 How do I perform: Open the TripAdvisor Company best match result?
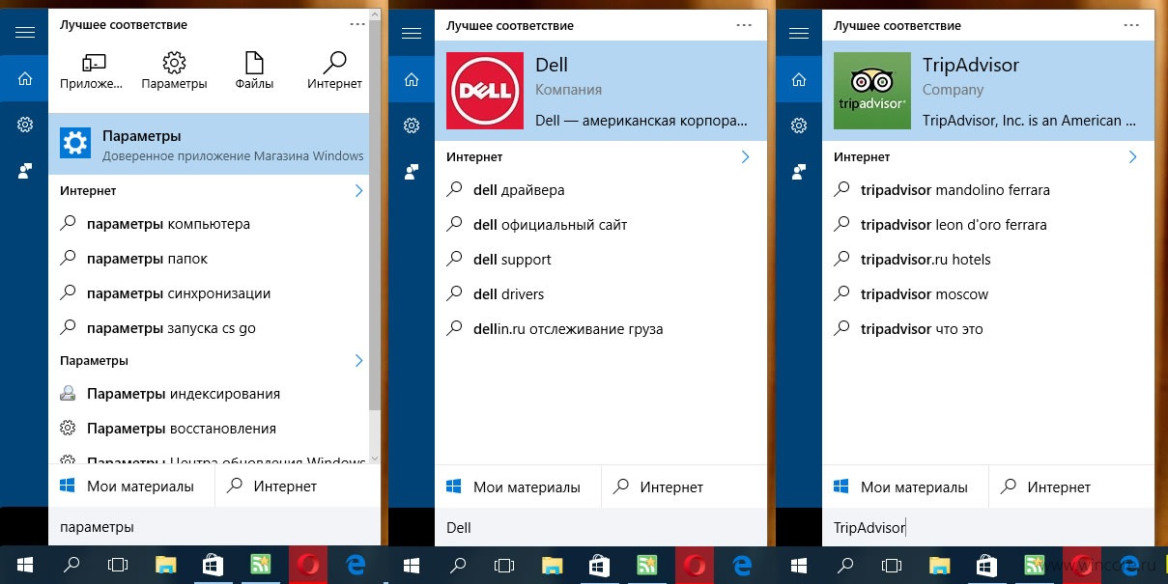pyautogui.click(x=988, y=91)
